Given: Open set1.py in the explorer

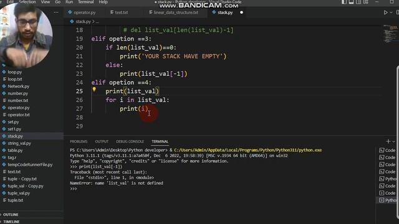Looking at the screenshot, I should click(14, 129).
